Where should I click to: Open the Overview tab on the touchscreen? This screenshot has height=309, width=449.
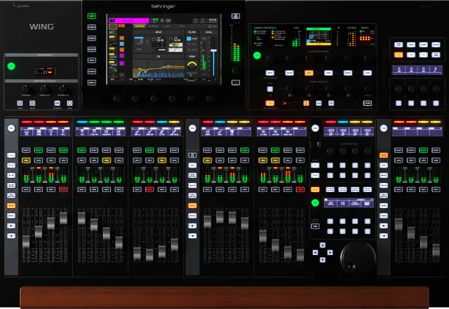pos(140,26)
